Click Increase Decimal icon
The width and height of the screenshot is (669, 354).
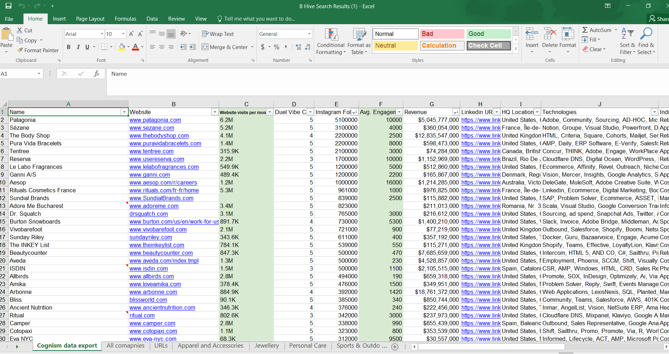tap(298, 47)
